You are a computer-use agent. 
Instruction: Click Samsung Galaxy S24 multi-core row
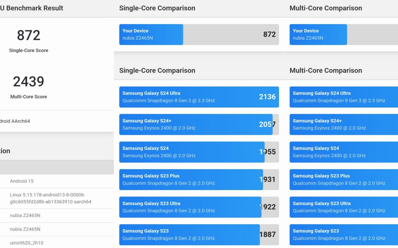pyautogui.click(x=343, y=152)
